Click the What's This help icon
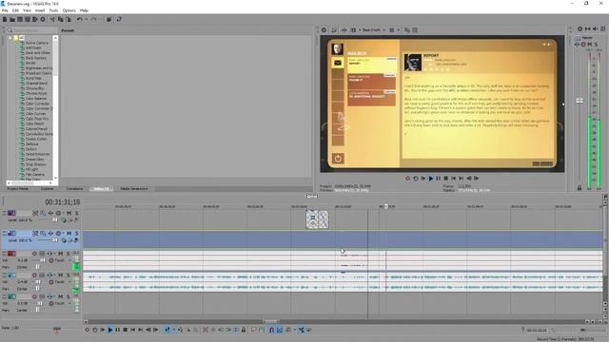Screen dimensions: 609x342 [x=119, y=19]
